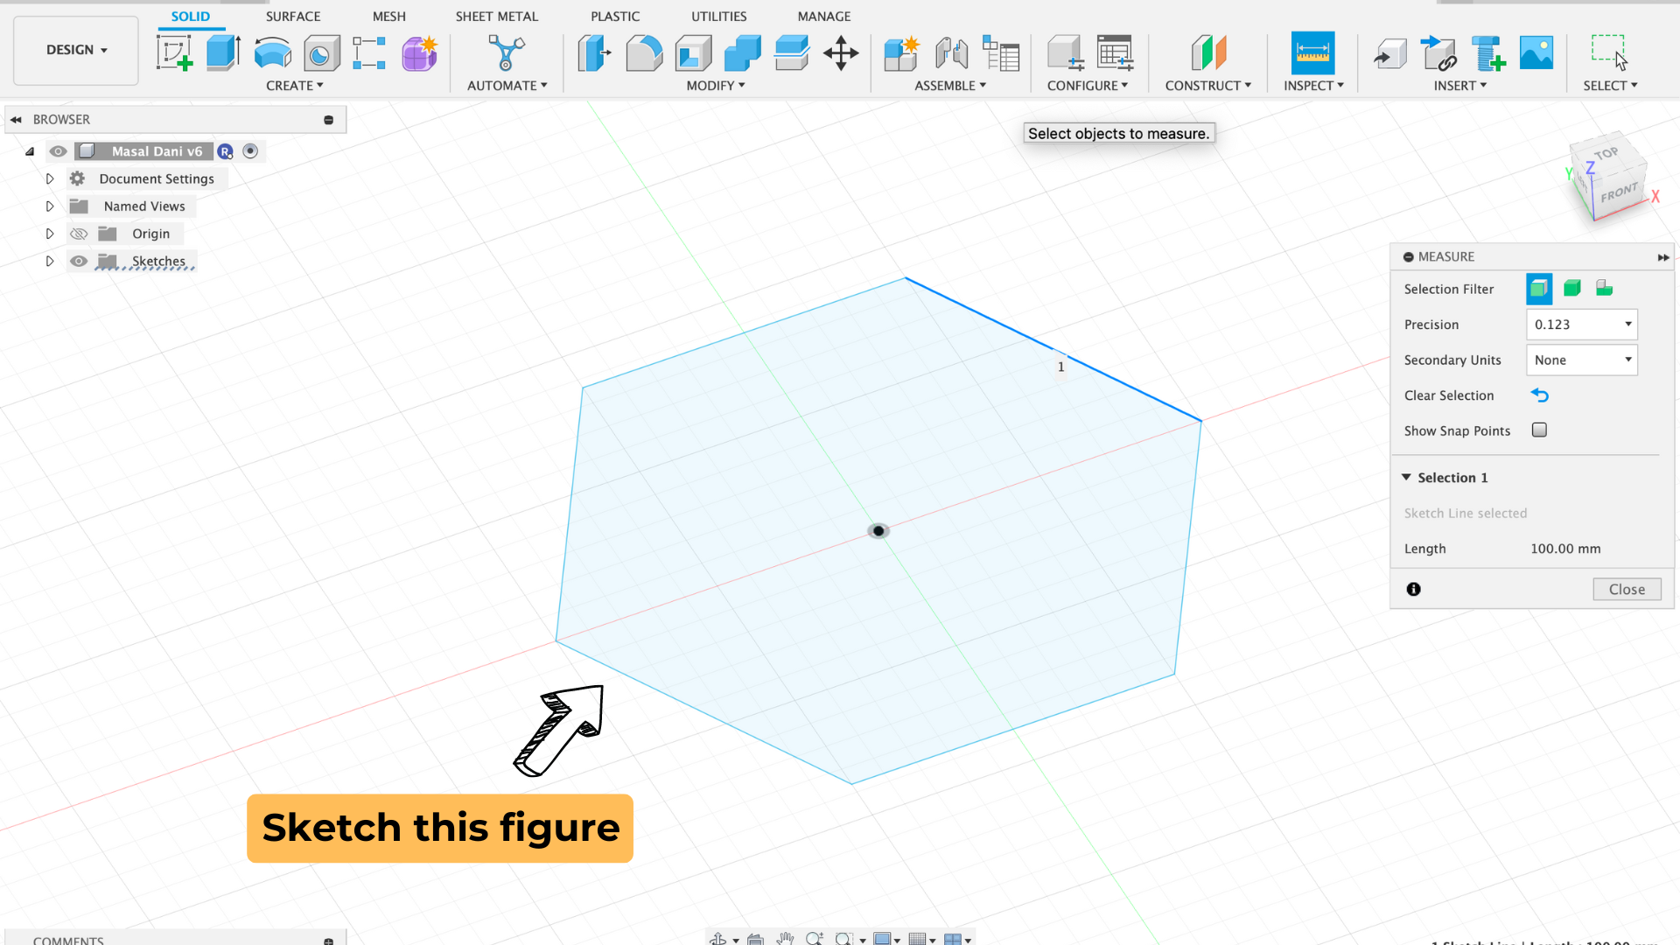This screenshot has height=945, width=1680.
Task: Expand the Origin folder node
Action: [50, 234]
